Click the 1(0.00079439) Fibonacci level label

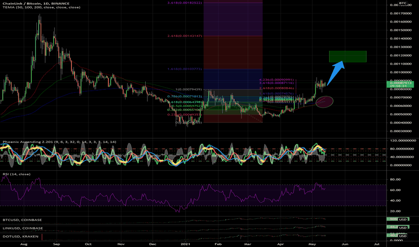[x=189, y=89]
